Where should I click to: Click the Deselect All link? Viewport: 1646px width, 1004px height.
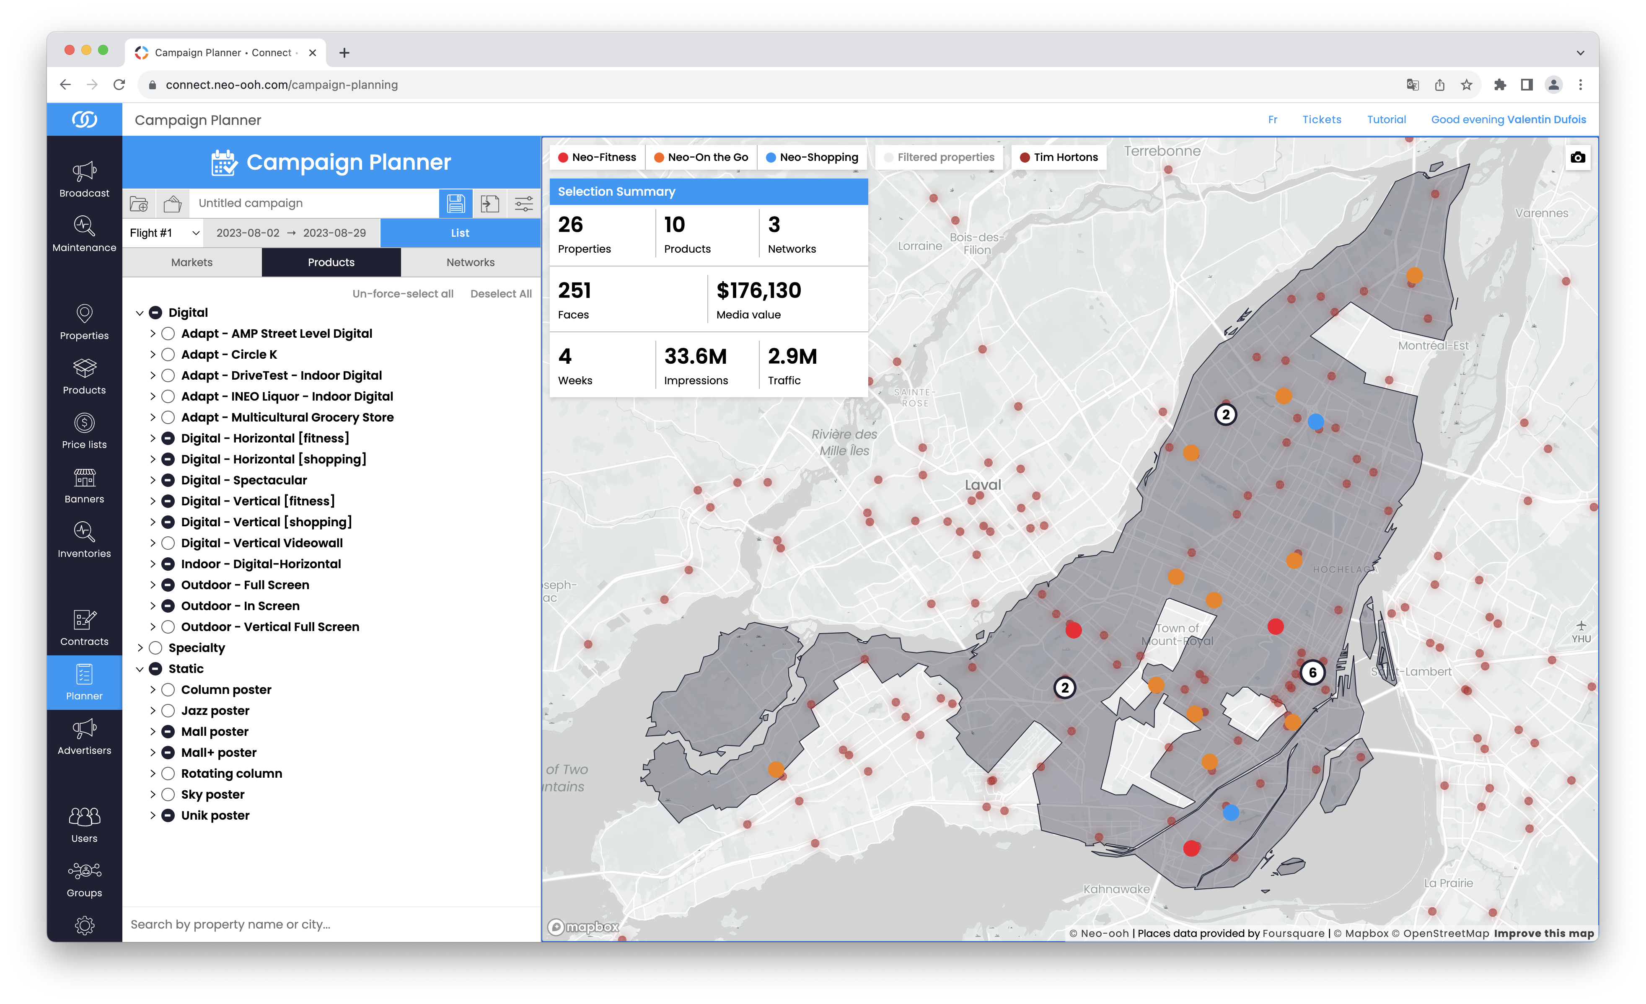tap(500, 293)
